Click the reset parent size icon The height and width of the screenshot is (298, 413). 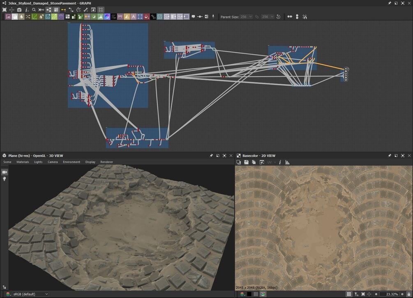(x=278, y=16)
